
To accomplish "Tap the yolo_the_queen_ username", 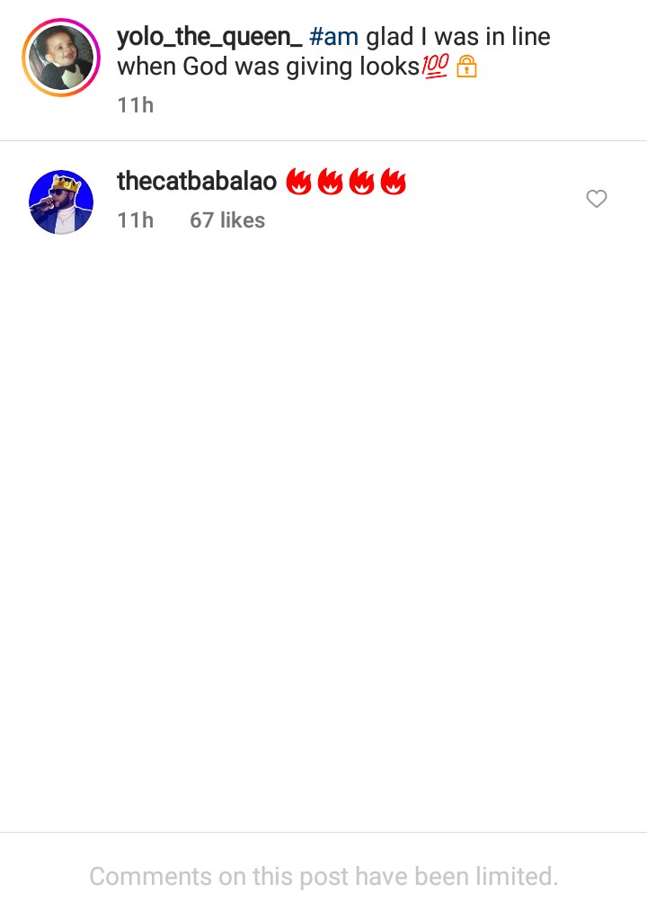I will (209, 38).
